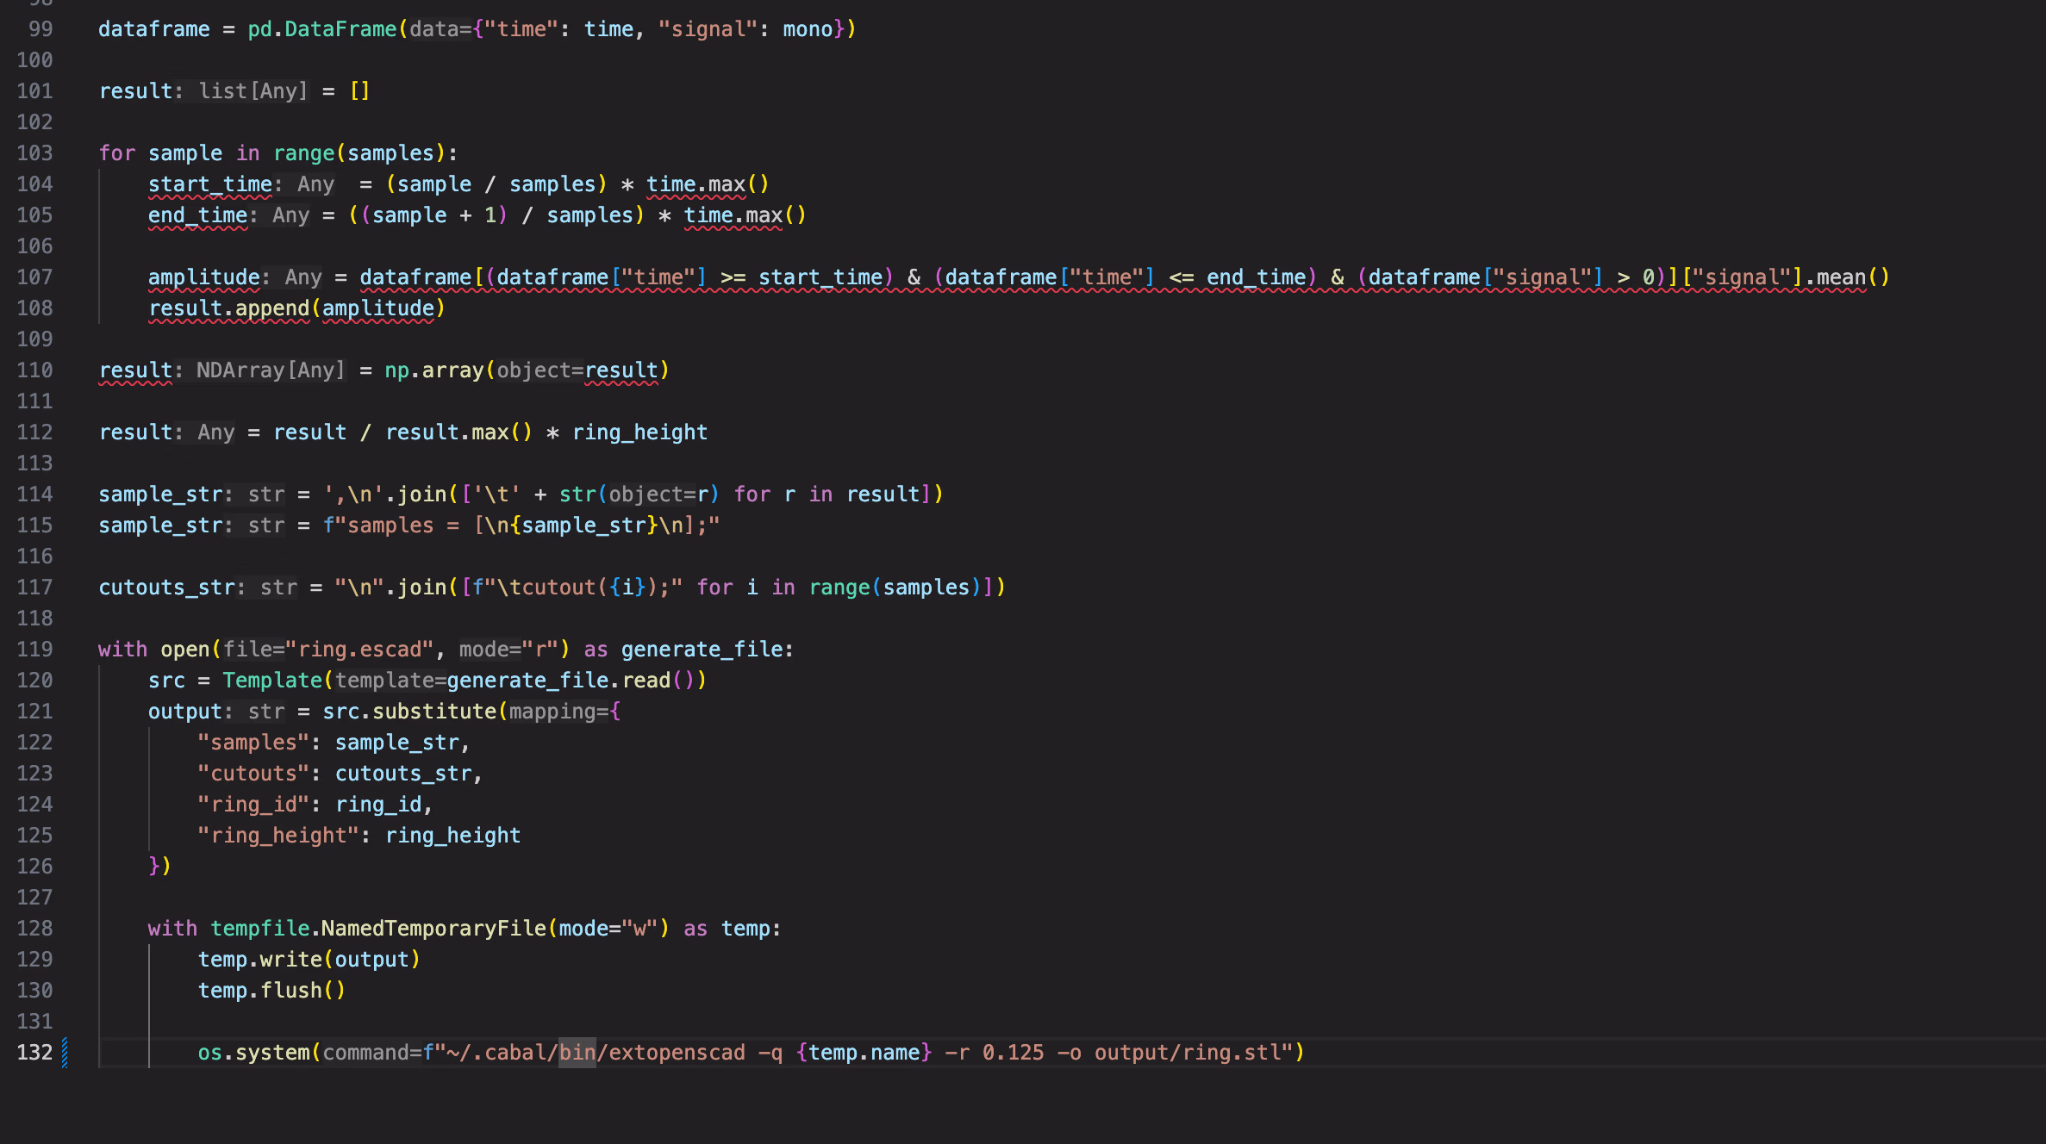The height and width of the screenshot is (1144, 2046).
Task: Click the NDArray[Any] inlay hint on line 110
Action: tap(270, 370)
